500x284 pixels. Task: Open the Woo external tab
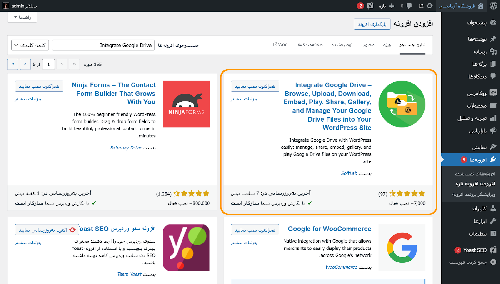point(280,45)
